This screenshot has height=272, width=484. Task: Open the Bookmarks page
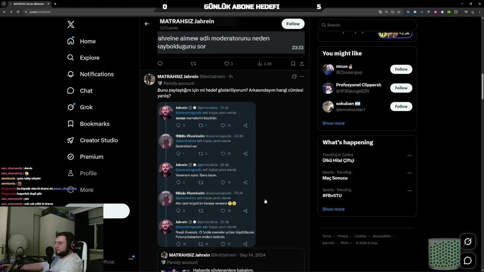click(x=88, y=124)
